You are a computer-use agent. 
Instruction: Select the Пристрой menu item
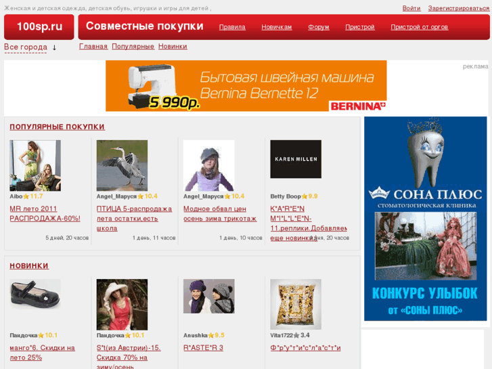(x=360, y=27)
